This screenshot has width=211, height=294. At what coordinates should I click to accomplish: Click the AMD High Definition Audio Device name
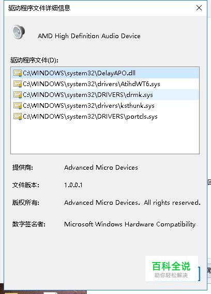click(89, 36)
